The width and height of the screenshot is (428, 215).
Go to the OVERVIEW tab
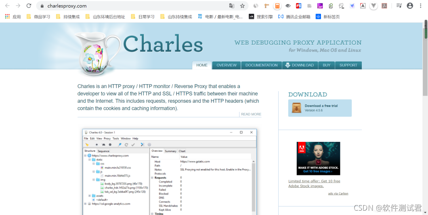pyautogui.click(x=227, y=65)
